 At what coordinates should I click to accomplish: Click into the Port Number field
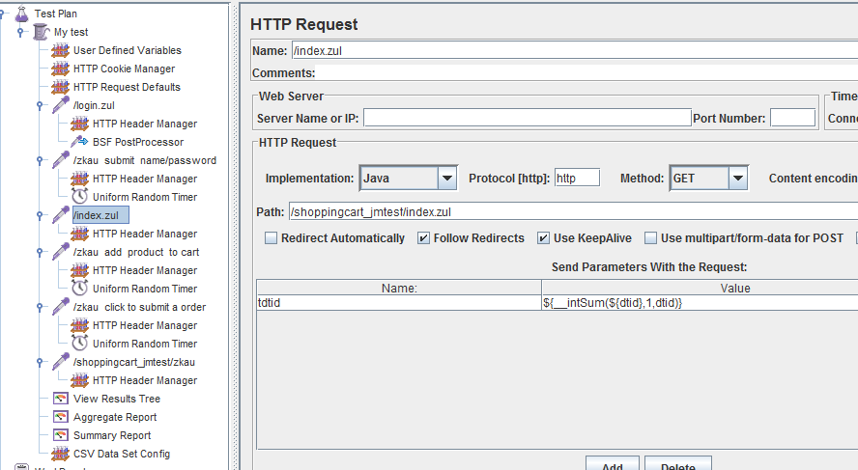(x=793, y=118)
